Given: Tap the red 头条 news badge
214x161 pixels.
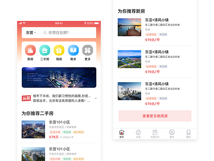Looking at the screenshot, I should [x=26, y=98].
